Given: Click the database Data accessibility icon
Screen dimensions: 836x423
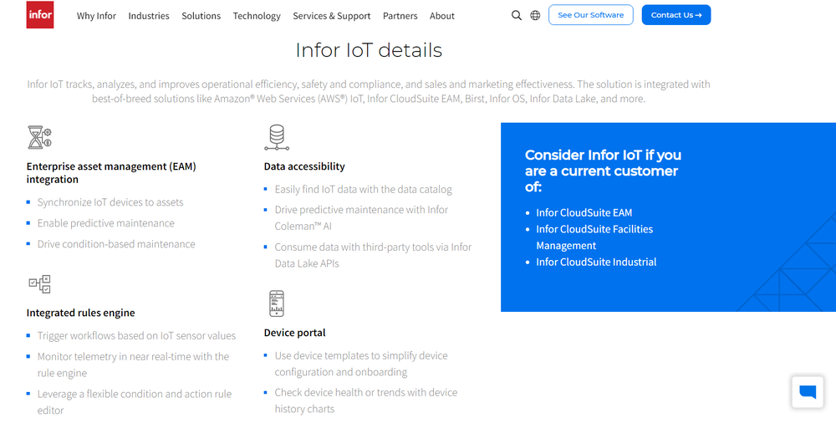Looking at the screenshot, I should point(277,137).
